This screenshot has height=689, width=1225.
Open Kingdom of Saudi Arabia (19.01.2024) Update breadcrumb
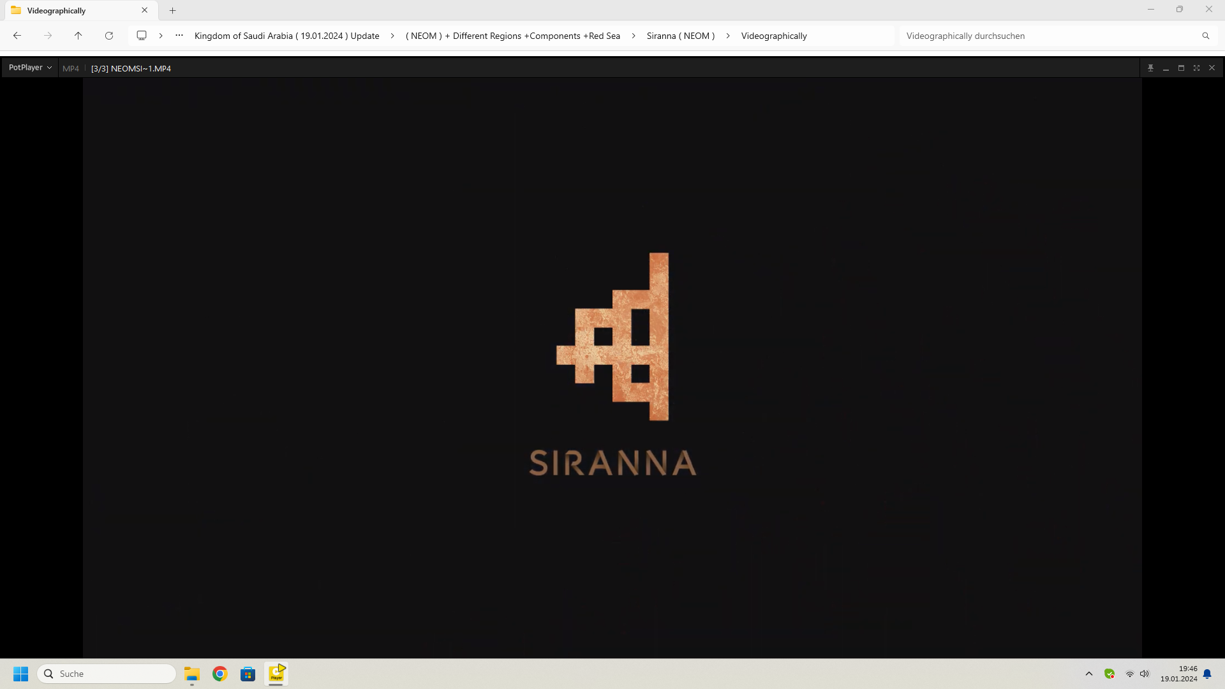coord(286,36)
